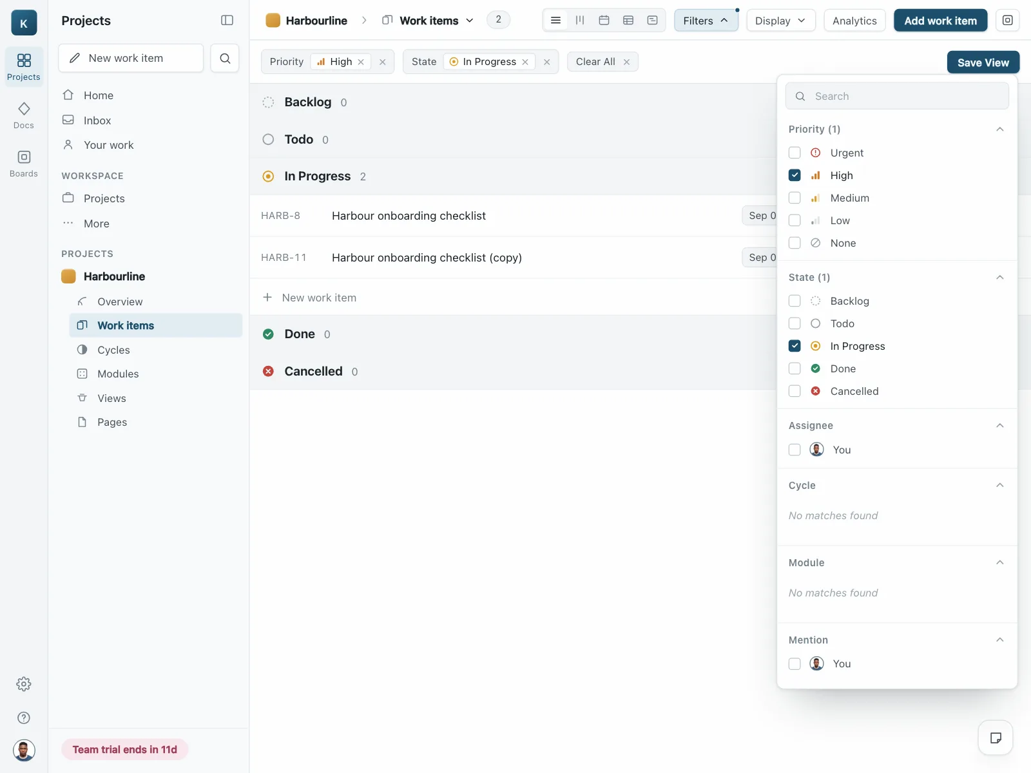Viewport: 1031px width, 773px height.
Task: Switch to kanban board layout icon
Action: pos(580,21)
